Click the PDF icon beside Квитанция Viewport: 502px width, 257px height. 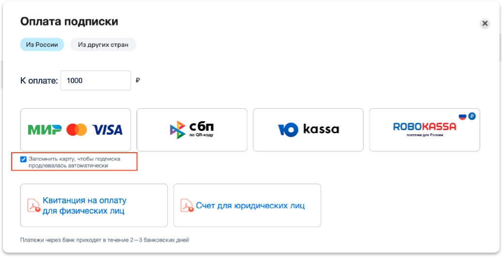33,205
